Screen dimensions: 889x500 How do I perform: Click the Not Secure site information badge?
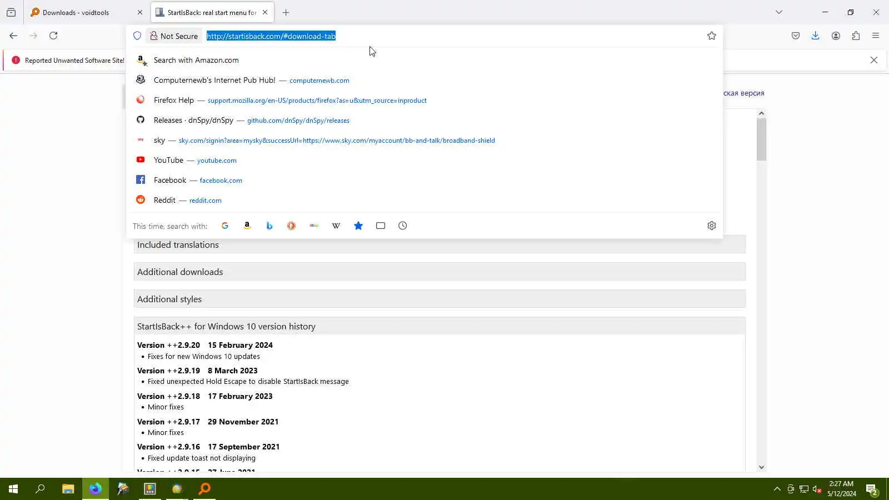click(174, 36)
